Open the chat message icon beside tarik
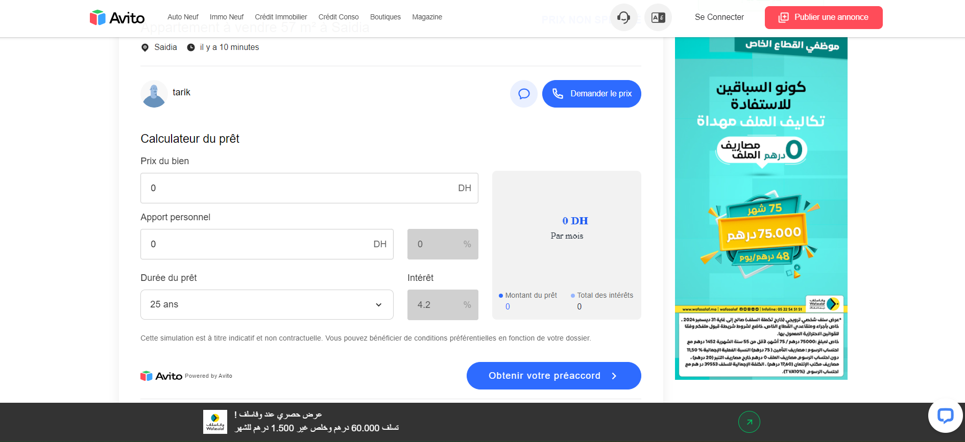The height and width of the screenshot is (442, 965). pos(524,94)
